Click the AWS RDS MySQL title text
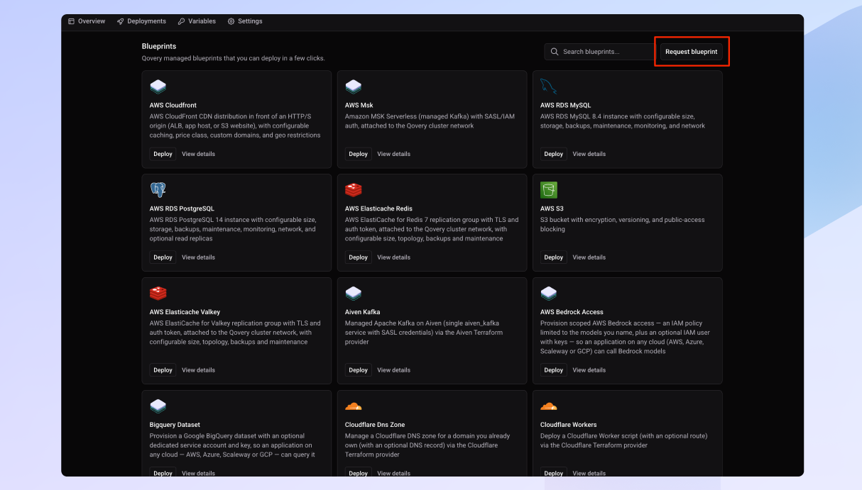The height and width of the screenshot is (490, 862). 565,106
